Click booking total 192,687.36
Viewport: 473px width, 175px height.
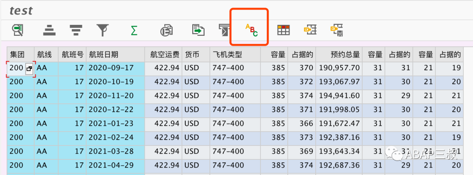[x=339, y=165]
